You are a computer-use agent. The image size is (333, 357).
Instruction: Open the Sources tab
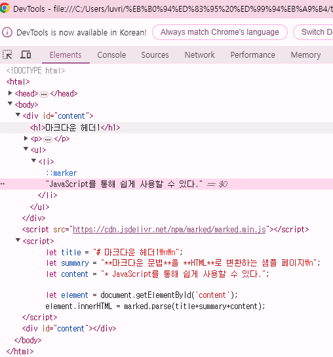click(155, 55)
